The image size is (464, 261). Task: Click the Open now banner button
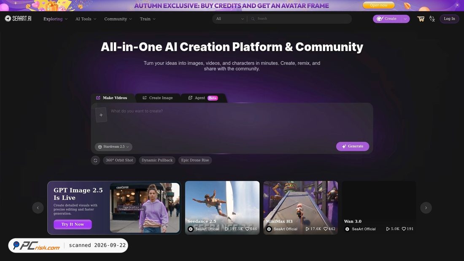coord(378,5)
